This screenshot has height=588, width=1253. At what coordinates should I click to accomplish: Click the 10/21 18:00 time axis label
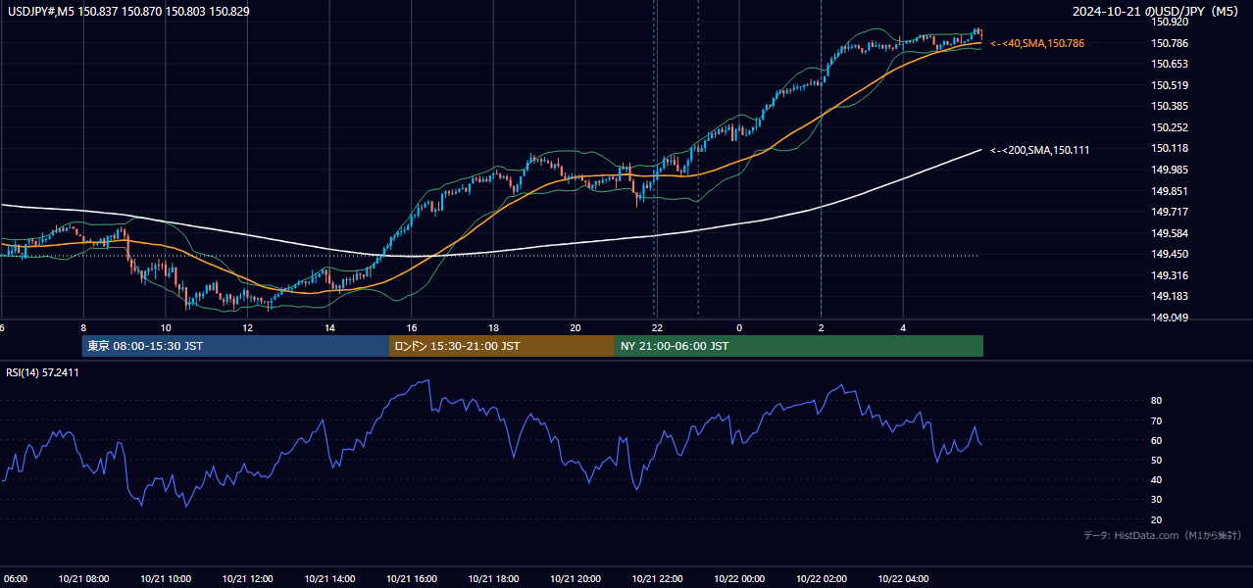point(493,579)
